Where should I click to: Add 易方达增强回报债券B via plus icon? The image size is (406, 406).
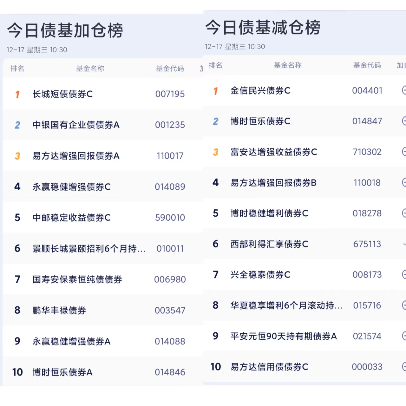click(x=404, y=182)
